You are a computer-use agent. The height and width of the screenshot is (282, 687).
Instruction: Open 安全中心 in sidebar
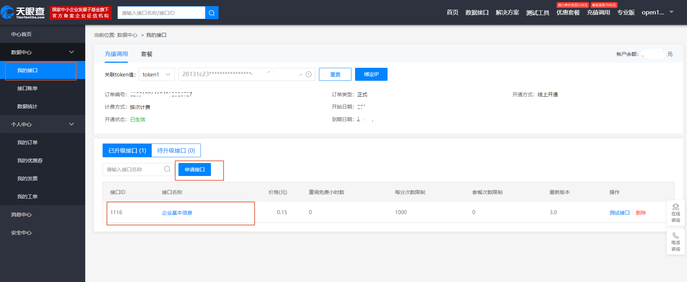point(43,233)
